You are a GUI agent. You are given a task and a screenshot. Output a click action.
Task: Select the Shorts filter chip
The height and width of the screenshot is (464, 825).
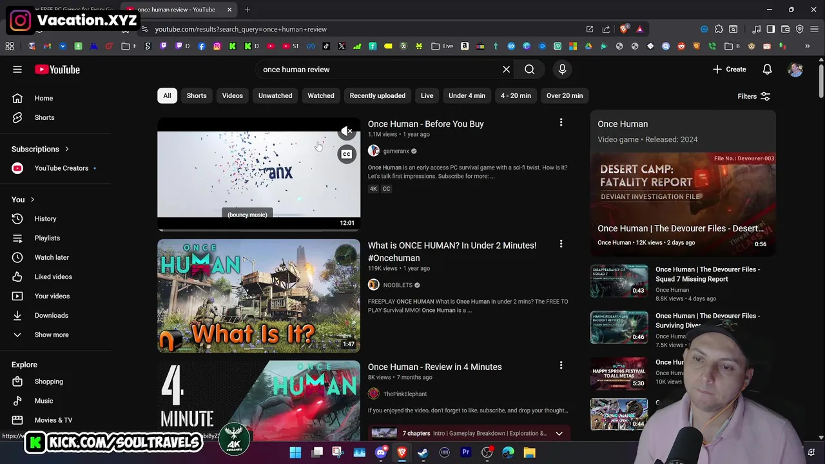click(x=197, y=95)
